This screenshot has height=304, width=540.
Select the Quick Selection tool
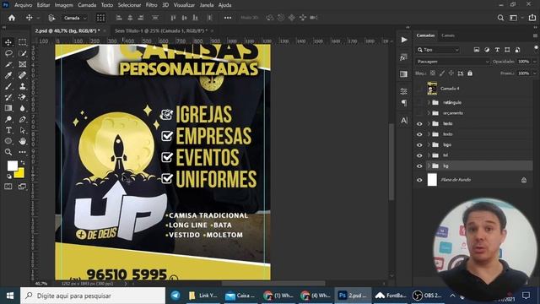[23, 53]
